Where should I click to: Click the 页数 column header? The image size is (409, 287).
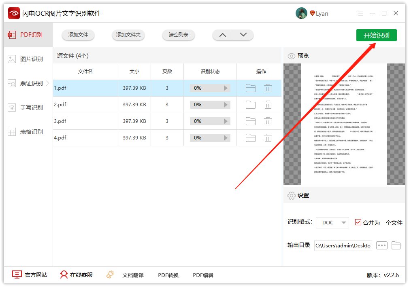click(x=167, y=72)
